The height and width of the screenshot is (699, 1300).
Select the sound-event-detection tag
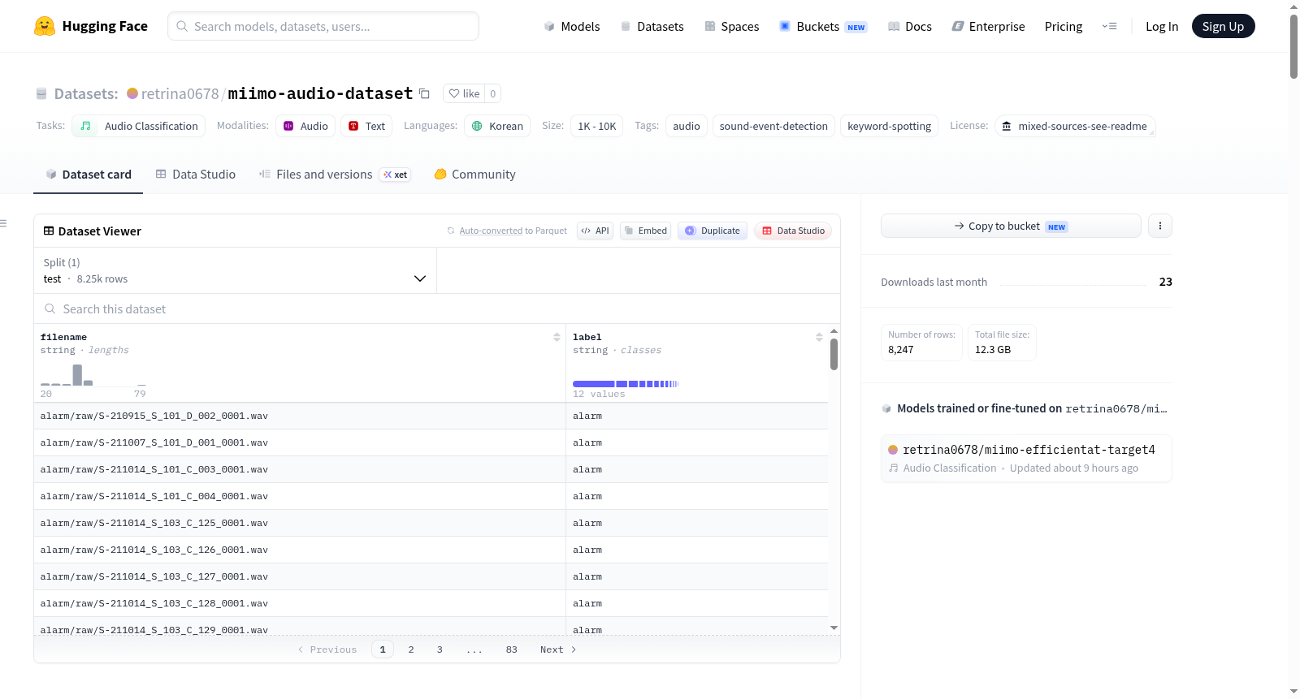(773, 126)
